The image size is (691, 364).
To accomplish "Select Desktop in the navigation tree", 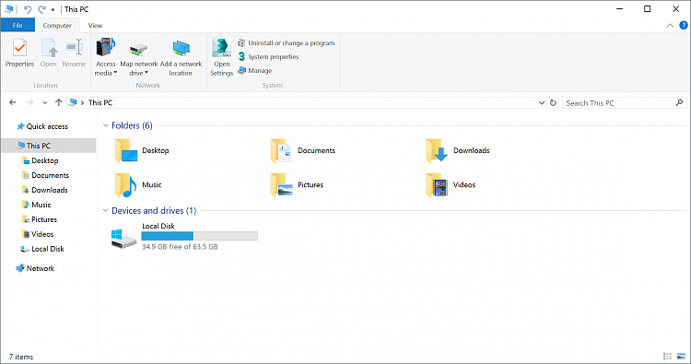I will (x=41, y=160).
